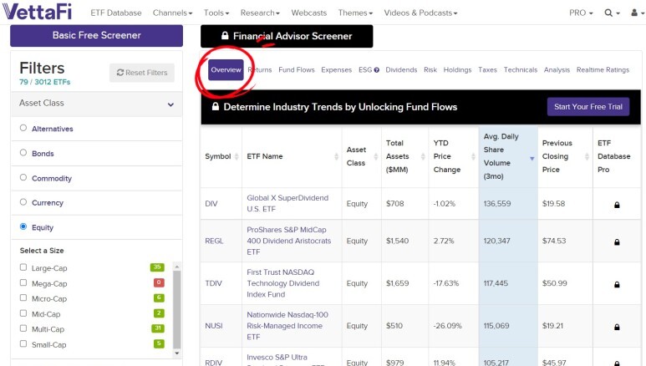Click the TDIV symbol link
Image resolution: width=646 pixels, height=366 pixels.
[213, 283]
